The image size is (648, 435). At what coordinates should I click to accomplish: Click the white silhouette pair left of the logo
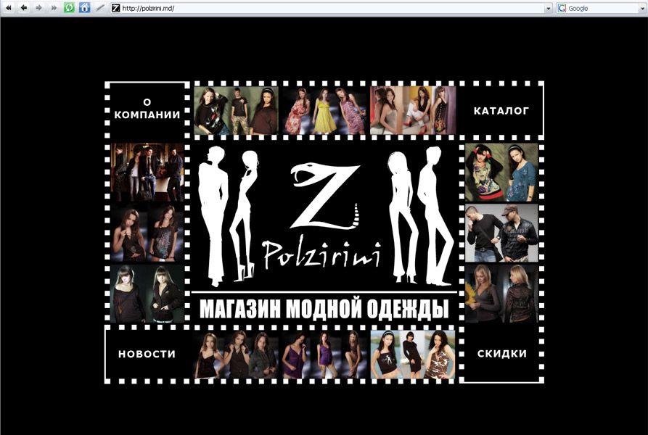click(x=228, y=216)
